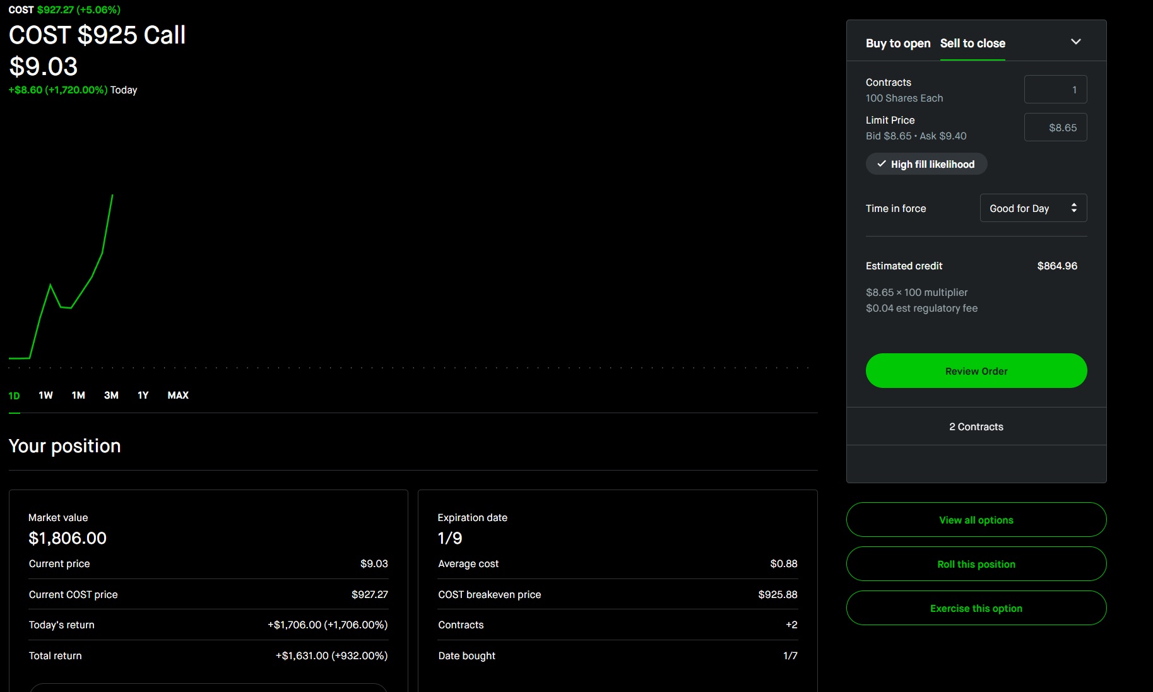Viewport: 1153px width, 692px height.
Task: Switch chart to 1M range
Action: [x=78, y=396]
